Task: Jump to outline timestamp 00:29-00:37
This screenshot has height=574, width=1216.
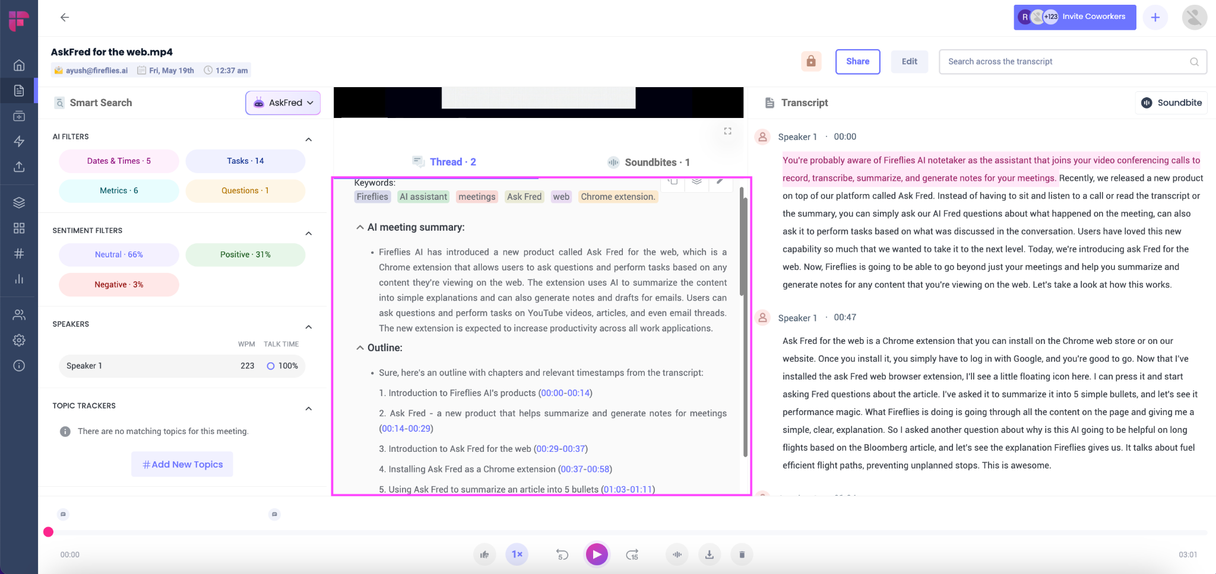Action: coord(560,448)
